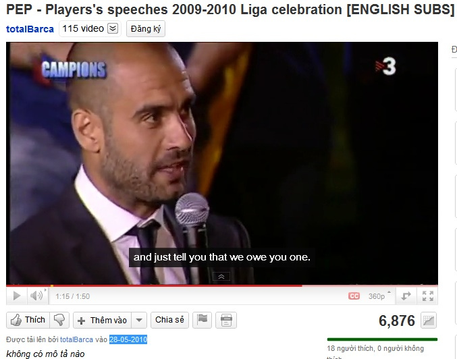Toggle the player size expand icon

pyautogui.click(x=406, y=296)
